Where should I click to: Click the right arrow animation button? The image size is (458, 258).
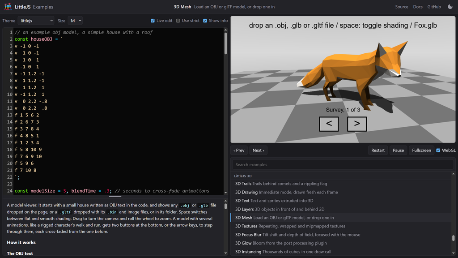(x=357, y=124)
